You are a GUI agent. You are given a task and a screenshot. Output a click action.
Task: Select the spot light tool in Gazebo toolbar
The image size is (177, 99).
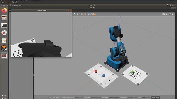point(75,14)
